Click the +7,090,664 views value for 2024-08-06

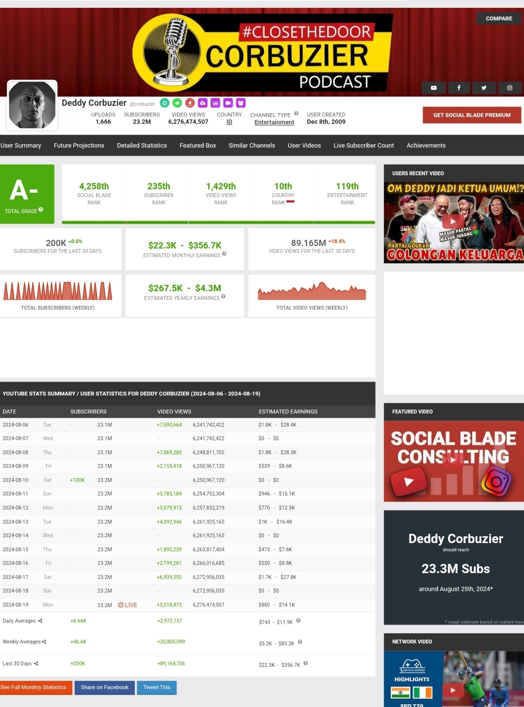coord(169,425)
